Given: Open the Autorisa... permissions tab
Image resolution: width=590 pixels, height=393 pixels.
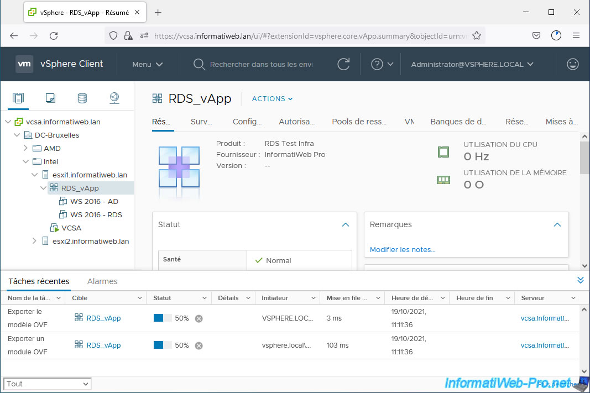Looking at the screenshot, I should tap(296, 122).
